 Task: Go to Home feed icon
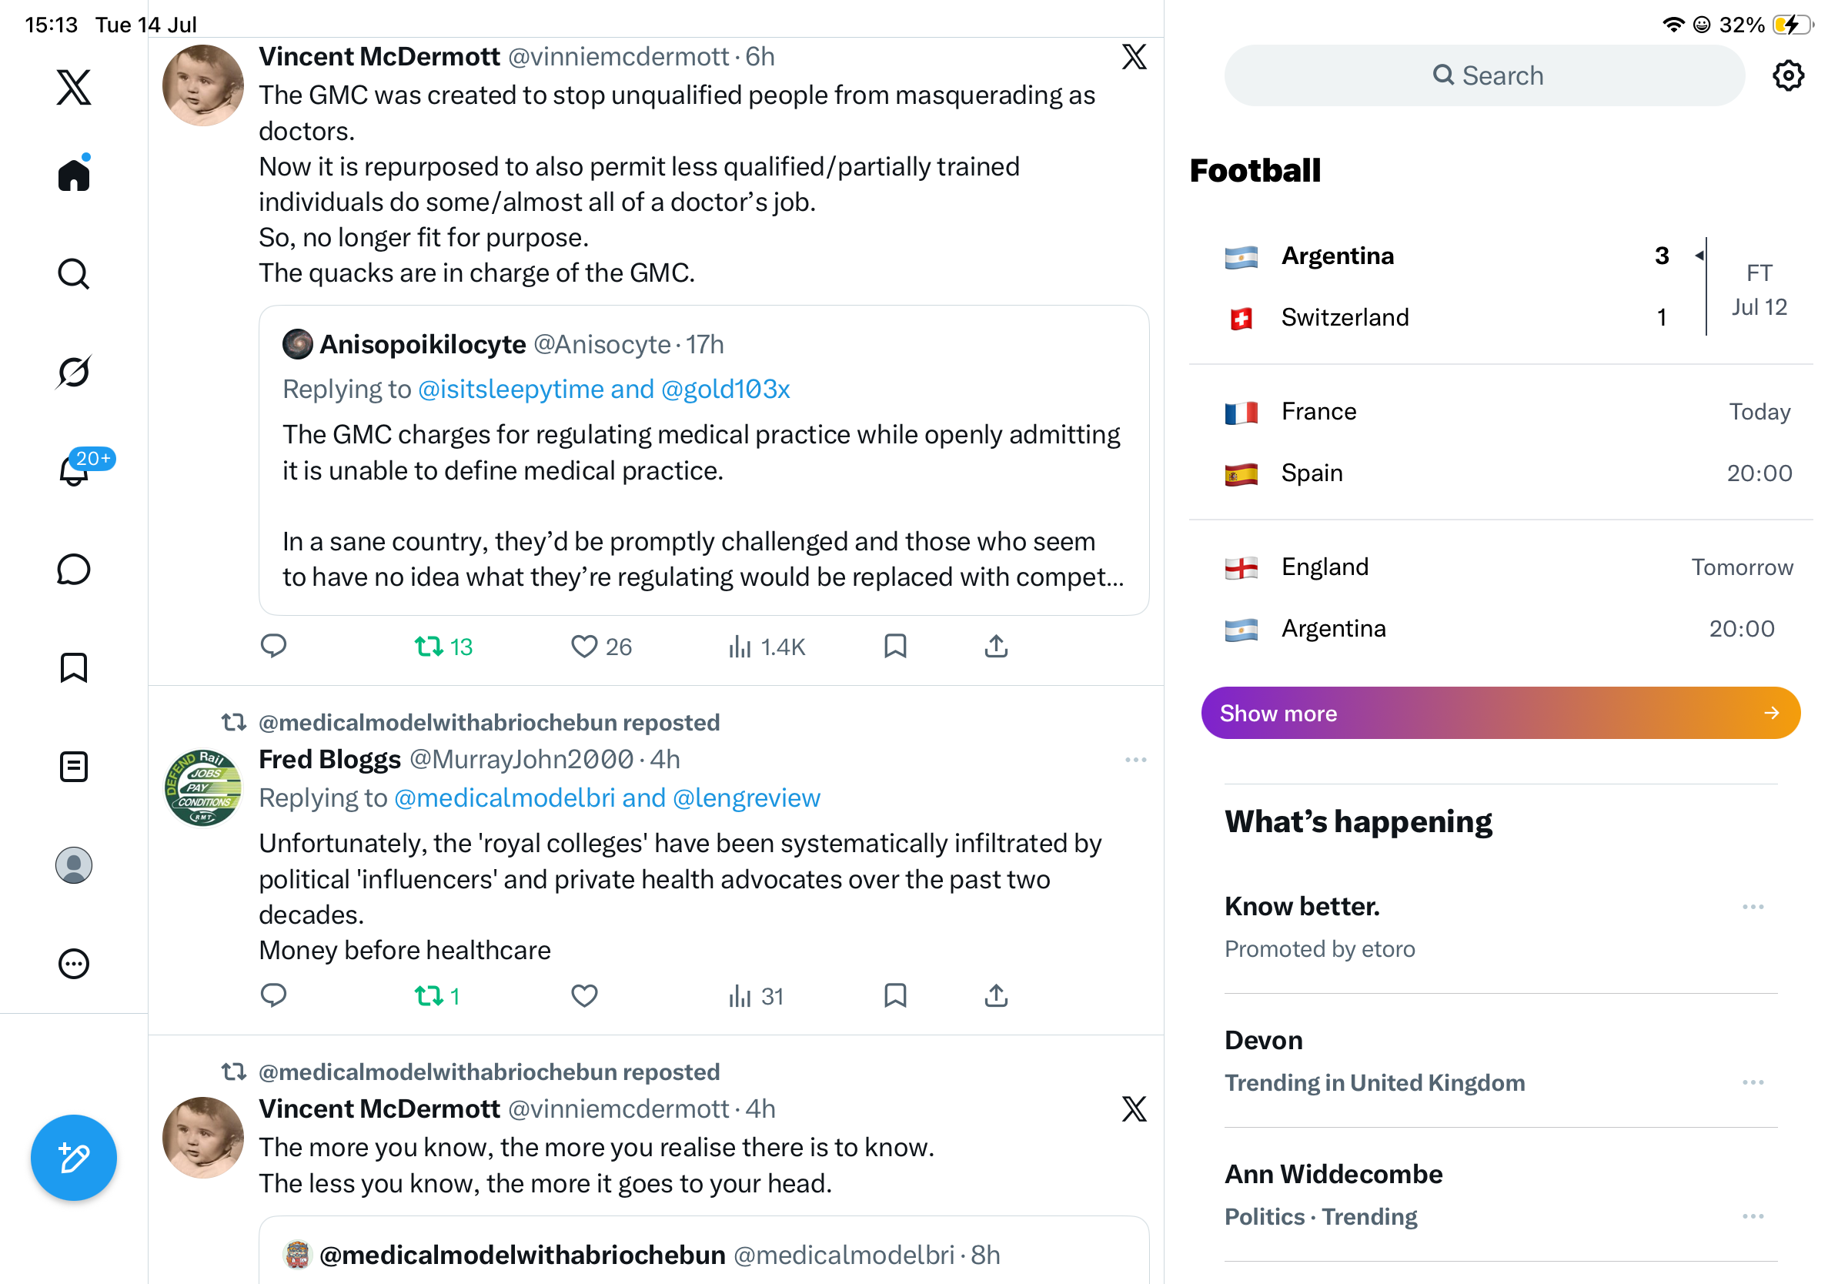[x=74, y=174]
